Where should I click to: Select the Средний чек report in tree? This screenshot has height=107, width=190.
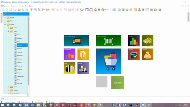click(20, 76)
